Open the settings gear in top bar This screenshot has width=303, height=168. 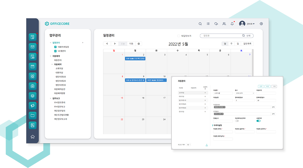coord(261,24)
